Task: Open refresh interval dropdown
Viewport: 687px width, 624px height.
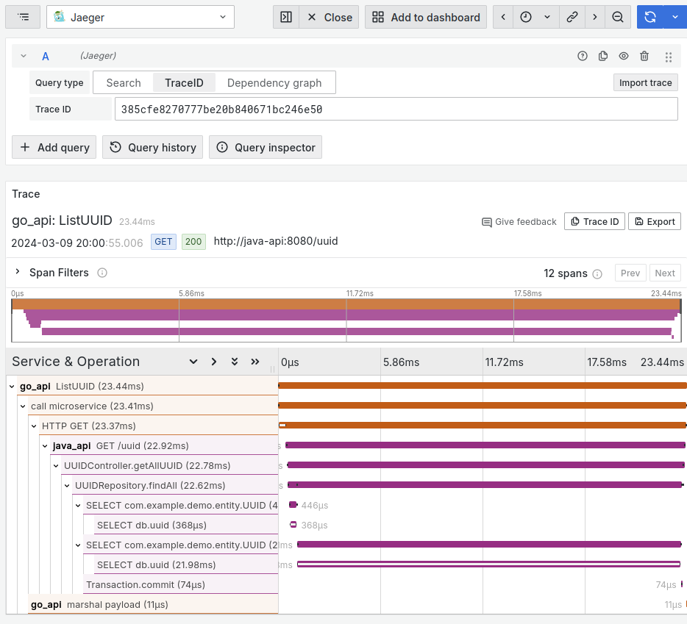Action: click(675, 17)
